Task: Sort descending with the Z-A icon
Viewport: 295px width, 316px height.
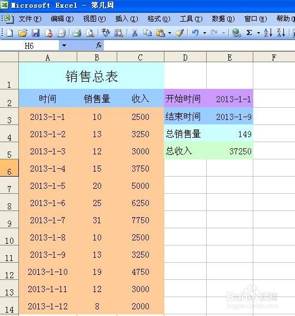Action: (x=281, y=33)
